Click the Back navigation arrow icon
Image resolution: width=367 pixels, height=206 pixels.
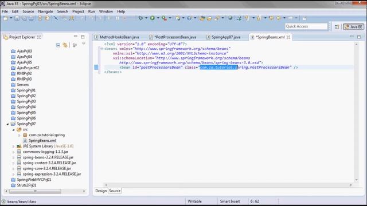pos(279,18)
